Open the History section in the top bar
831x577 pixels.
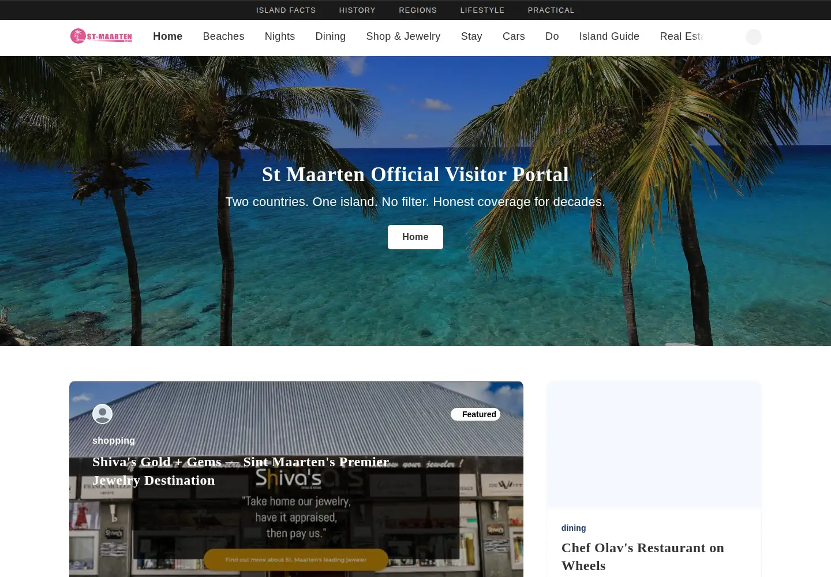[x=357, y=10]
